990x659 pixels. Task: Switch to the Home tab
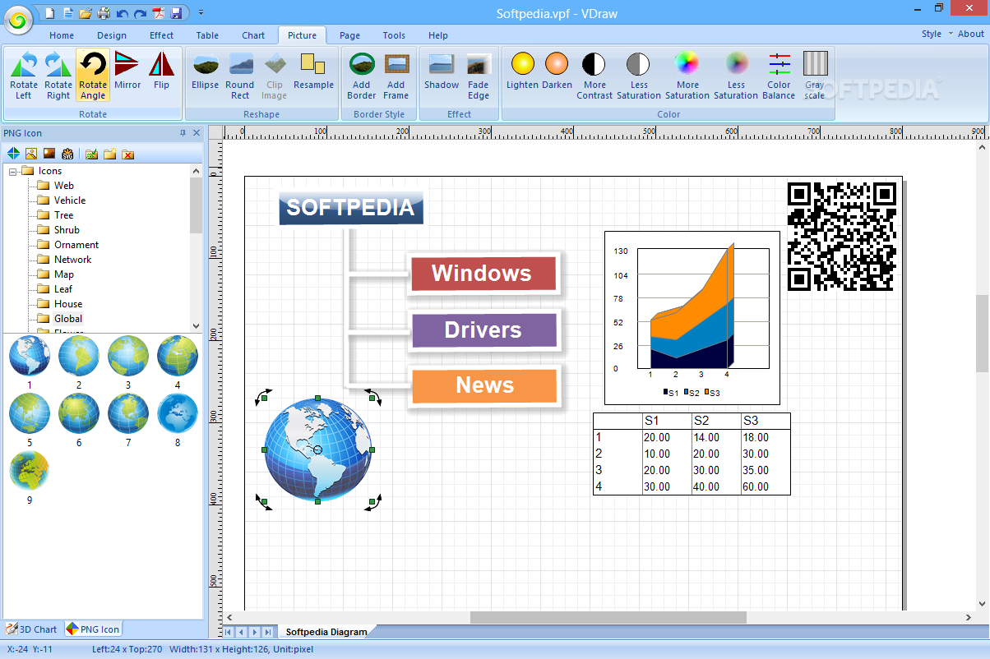[x=62, y=35]
